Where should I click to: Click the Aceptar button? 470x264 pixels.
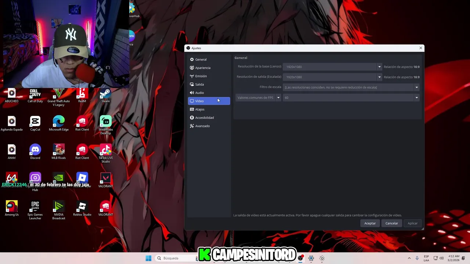[x=370, y=223]
